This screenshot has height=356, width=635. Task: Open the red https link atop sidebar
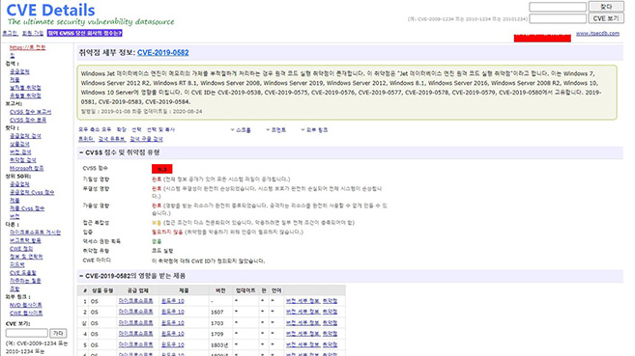(x=27, y=47)
